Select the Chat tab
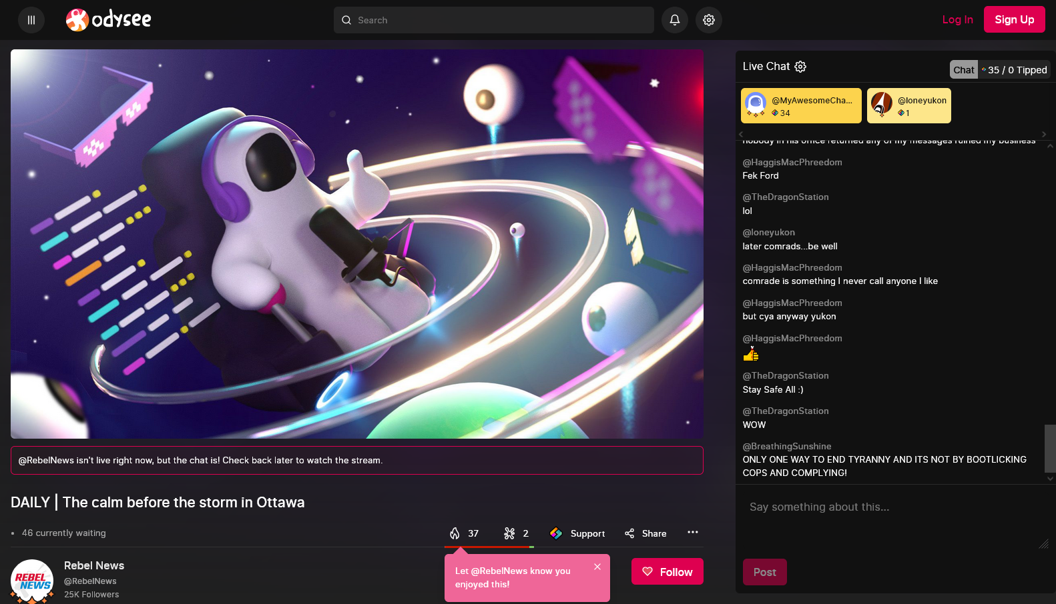 964,69
